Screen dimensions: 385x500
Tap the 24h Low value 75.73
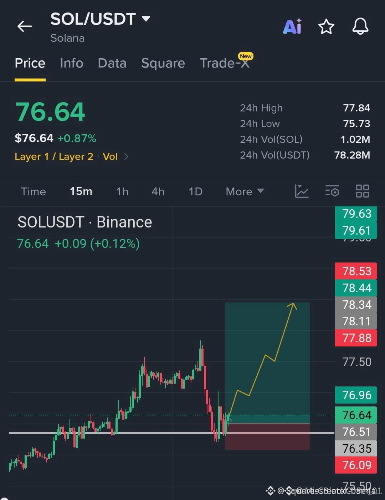(356, 124)
